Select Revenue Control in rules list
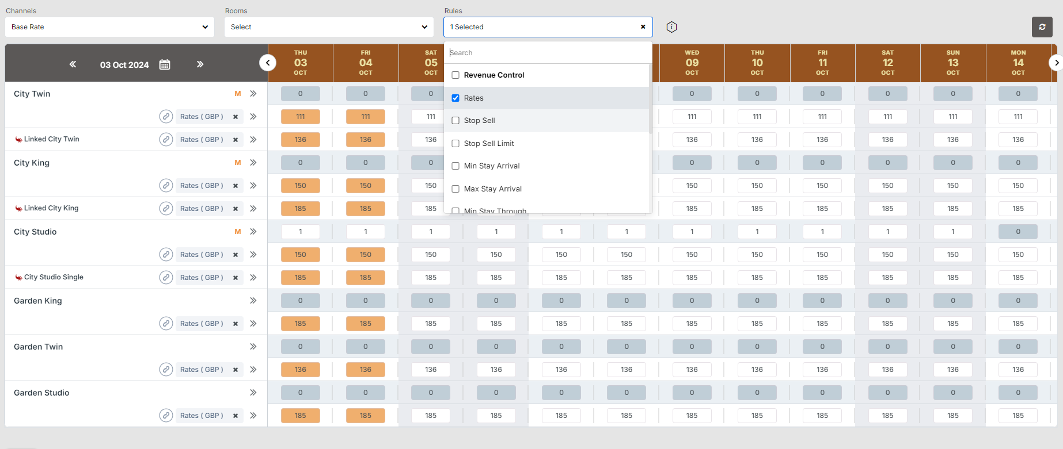This screenshot has width=1063, height=449. (x=493, y=75)
